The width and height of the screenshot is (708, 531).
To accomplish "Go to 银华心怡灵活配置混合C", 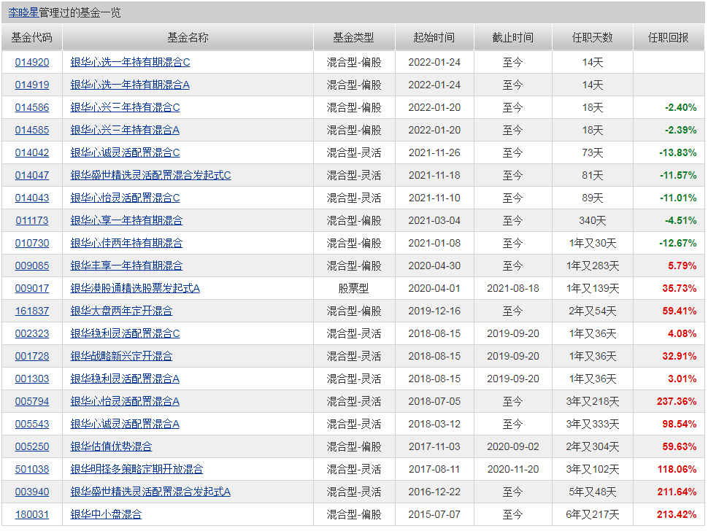I will 125,198.
